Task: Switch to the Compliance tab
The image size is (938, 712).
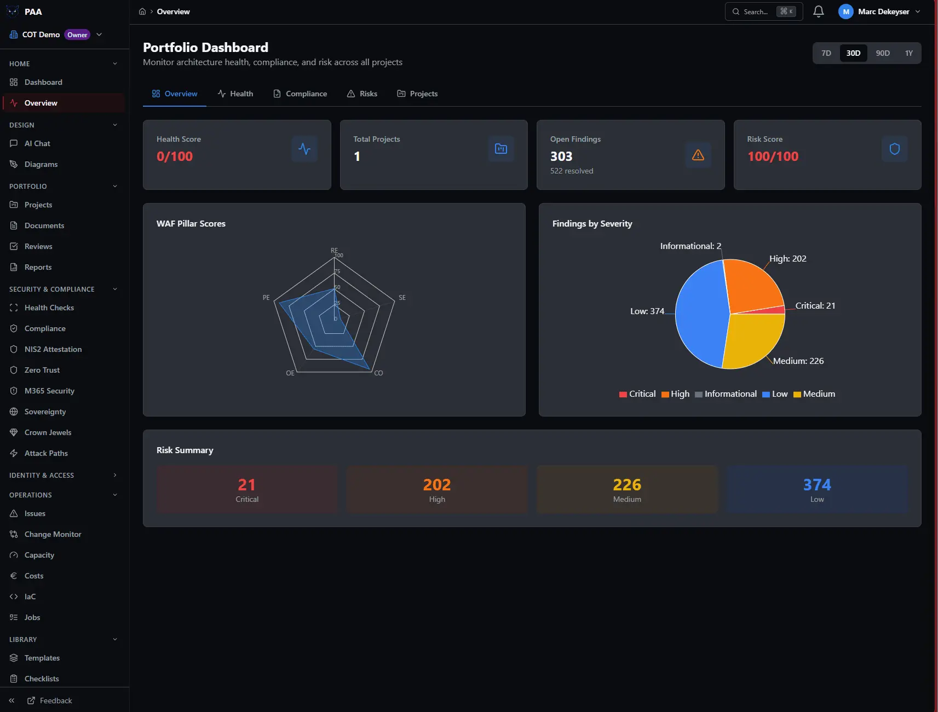Action: point(300,94)
